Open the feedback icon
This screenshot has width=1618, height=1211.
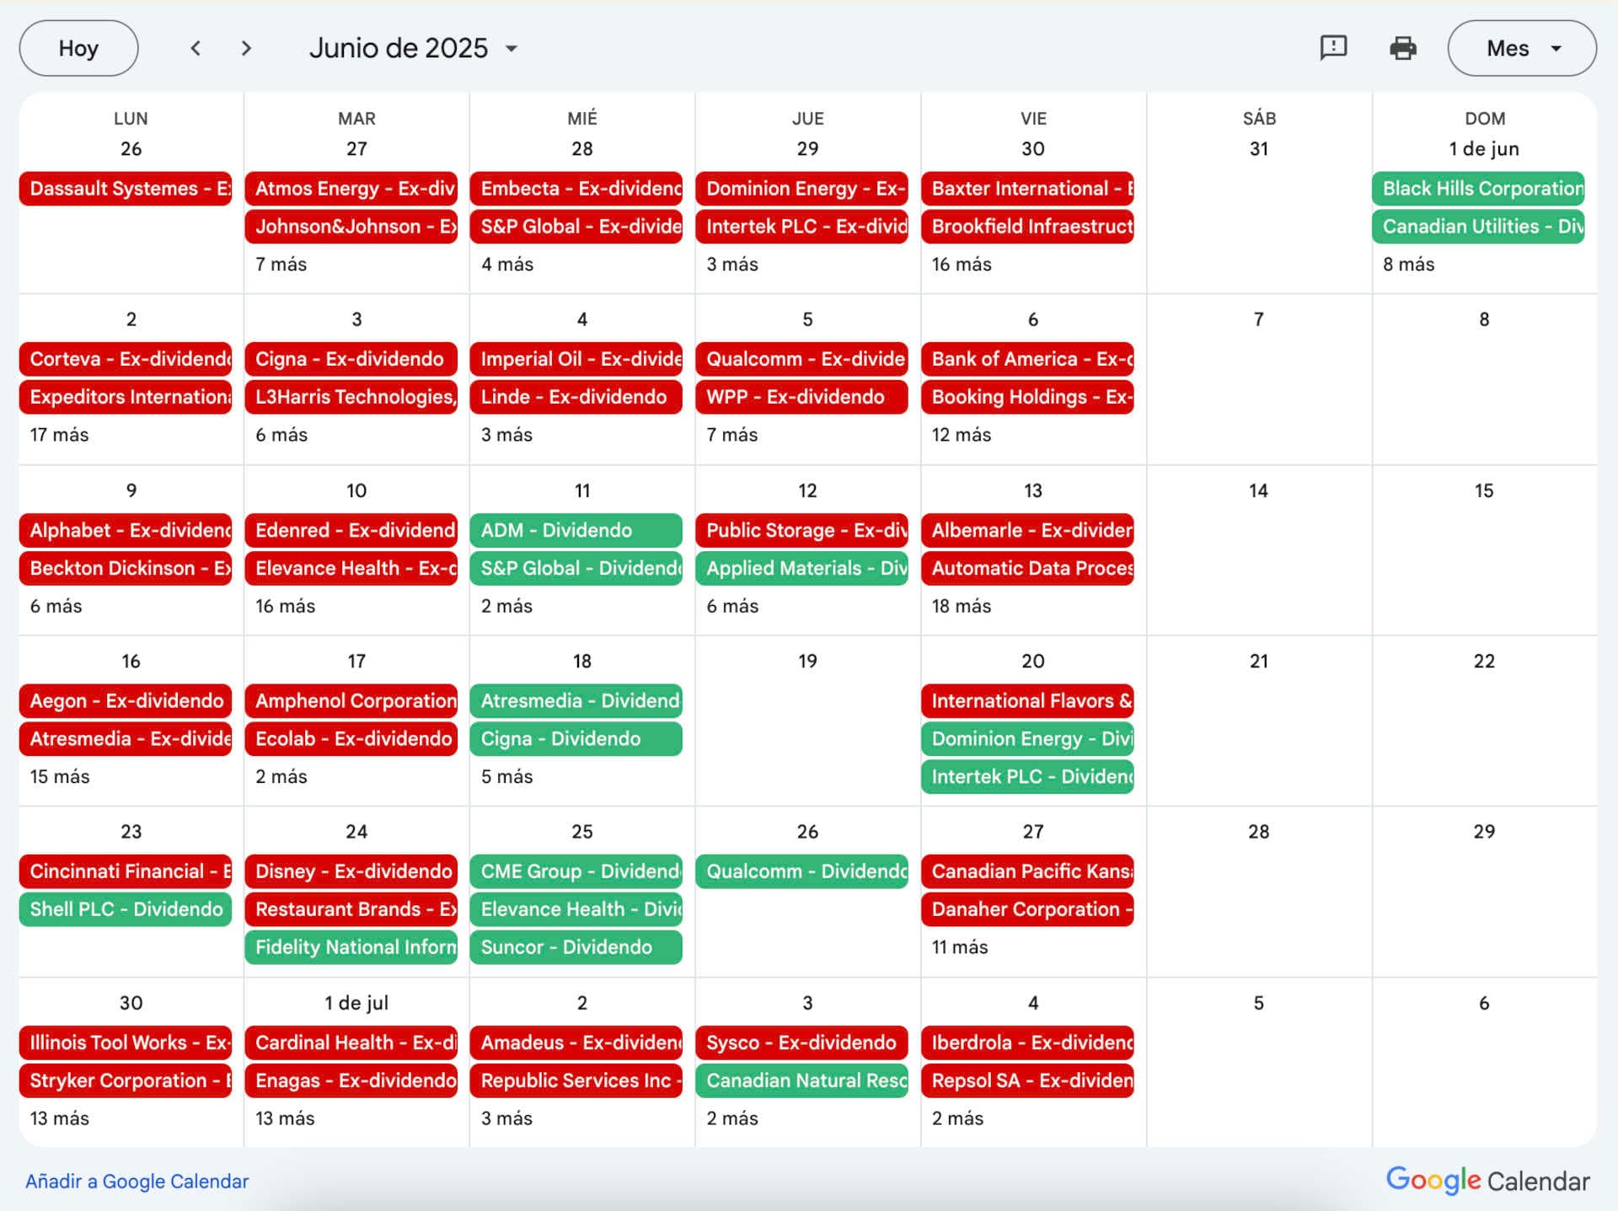[1333, 48]
